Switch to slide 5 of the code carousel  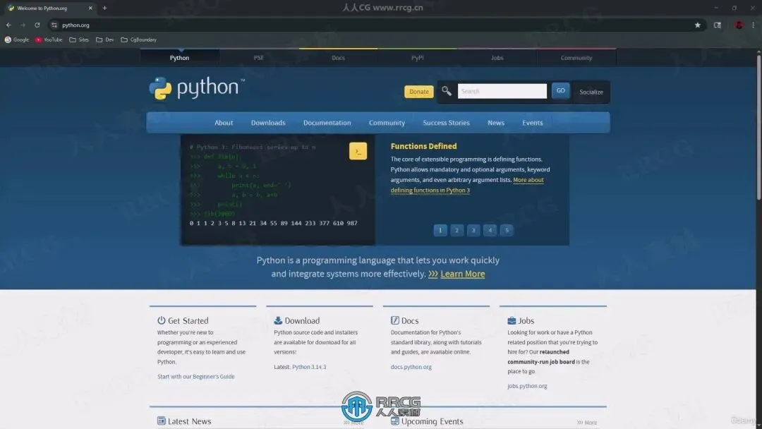[507, 230]
